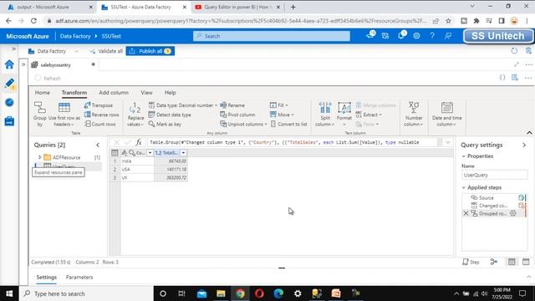Open the Monitor gauge icon in sidebar
535x301 pixels.
click(x=9, y=102)
